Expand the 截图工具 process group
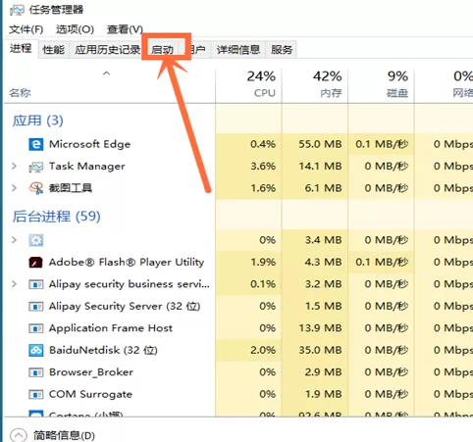473x442 pixels. tap(14, 188)
